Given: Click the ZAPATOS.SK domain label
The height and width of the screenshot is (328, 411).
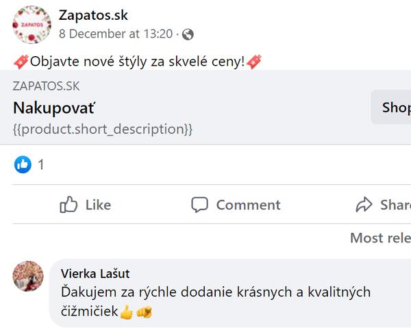Looking at the screenshot, I should pyautogui.click(x=46, y=86).
